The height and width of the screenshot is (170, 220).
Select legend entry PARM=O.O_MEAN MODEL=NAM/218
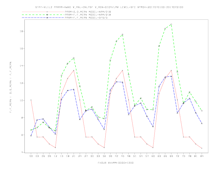point(88,12)
